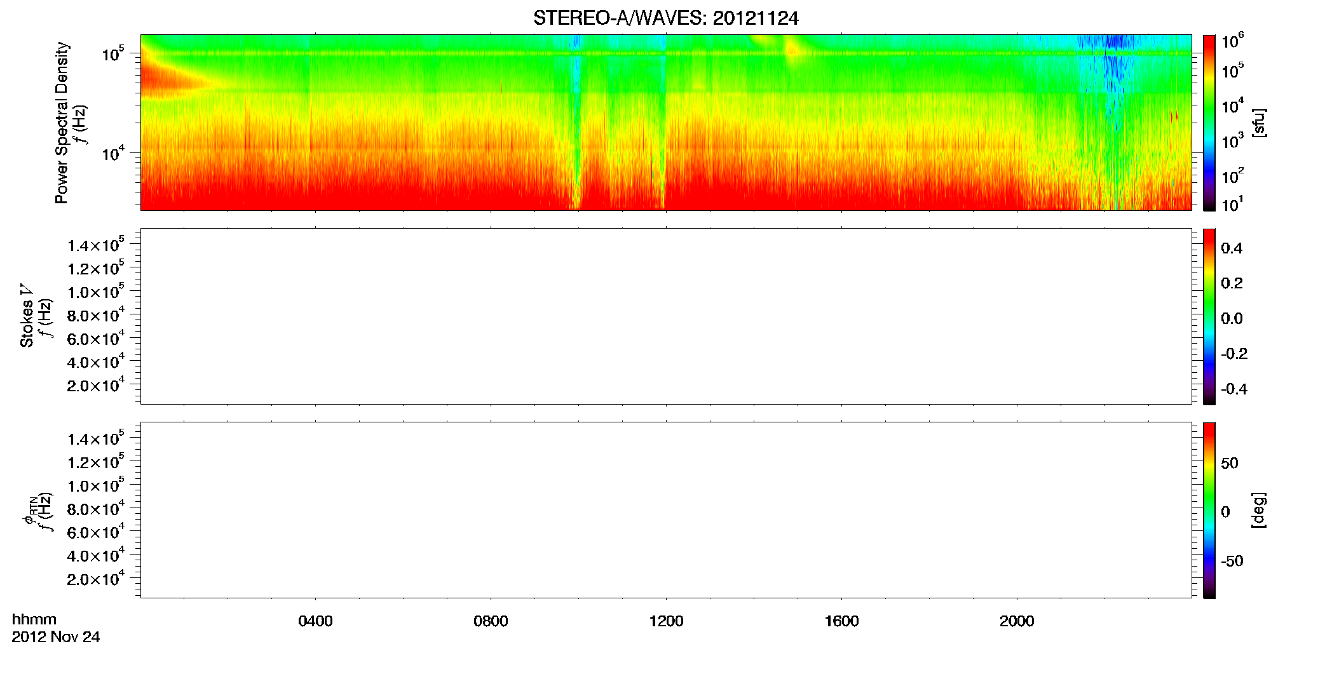Click the Stokes V color bar
The height and width of the screenshot is (686, 1332).
click(x=1209, y=316)
